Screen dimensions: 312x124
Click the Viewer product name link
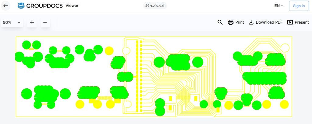click(72, 5)
